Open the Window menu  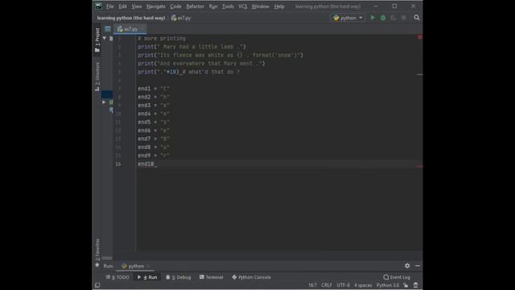pos(260,6)
